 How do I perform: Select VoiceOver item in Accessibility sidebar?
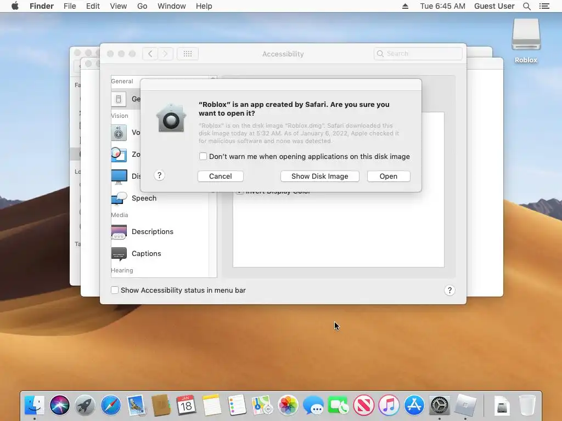(126, 133)
